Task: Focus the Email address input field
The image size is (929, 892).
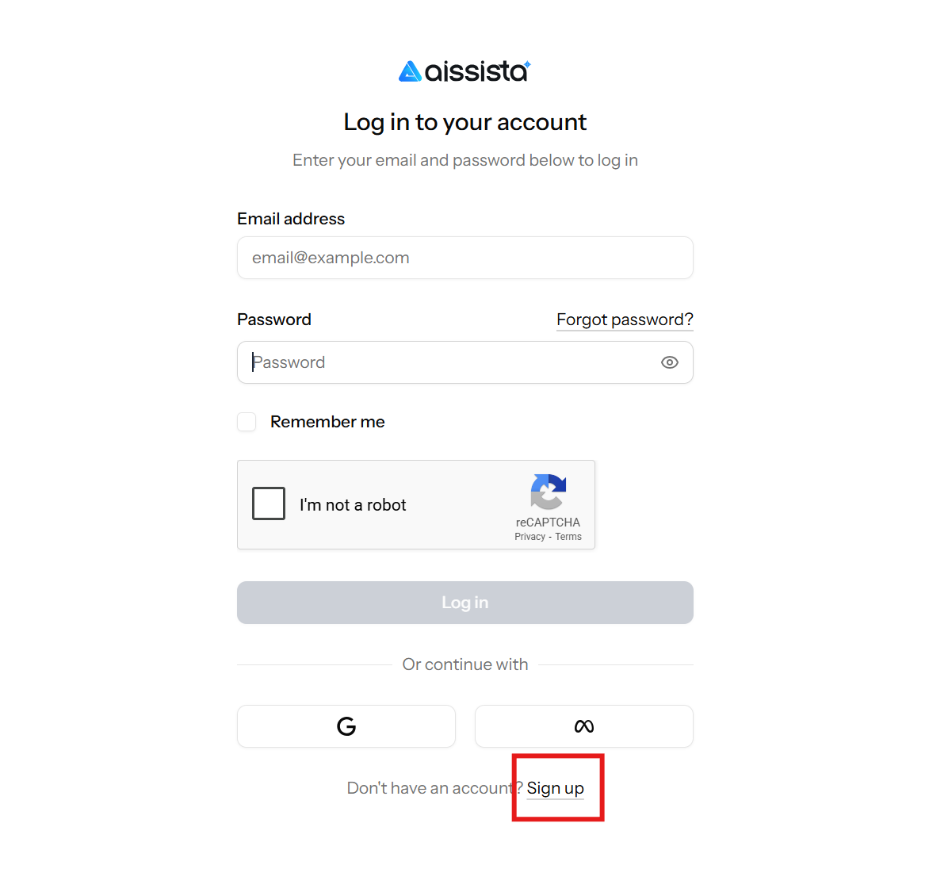Action: tap(465, 258)
